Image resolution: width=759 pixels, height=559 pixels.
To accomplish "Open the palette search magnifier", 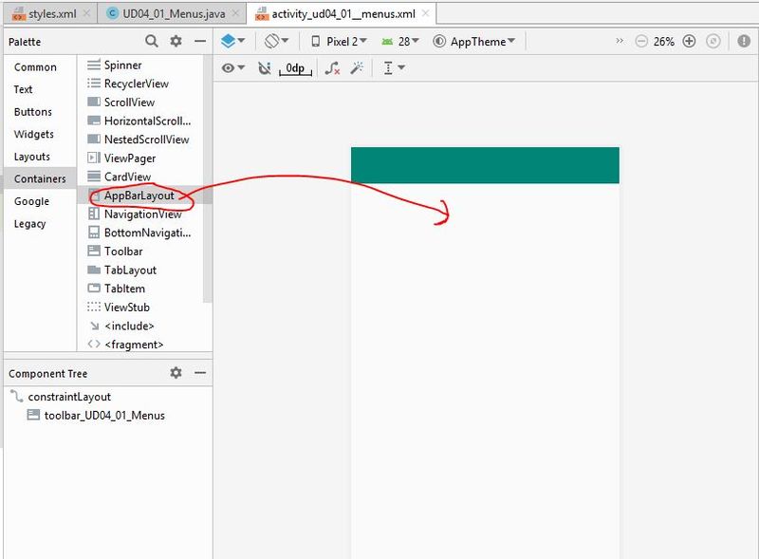I will click(x=152, y=41).
